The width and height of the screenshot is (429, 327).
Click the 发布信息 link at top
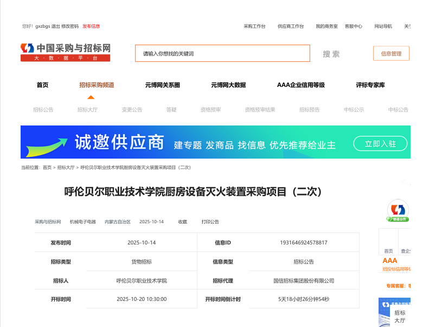[91, 26]
